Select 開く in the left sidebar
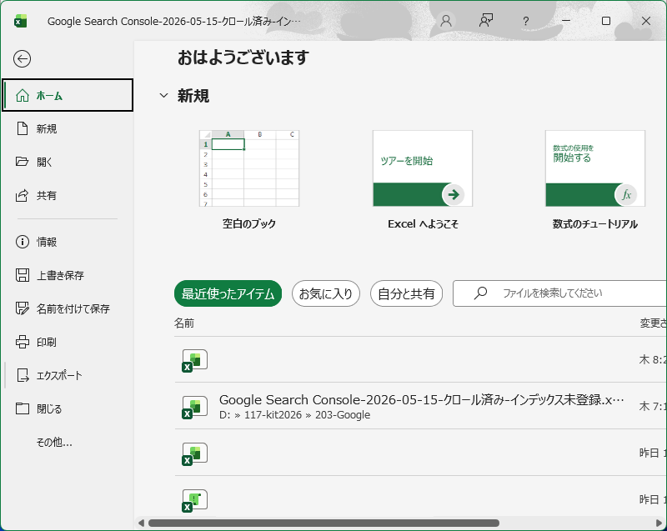667x531 pixels. [x=68, y=162]
